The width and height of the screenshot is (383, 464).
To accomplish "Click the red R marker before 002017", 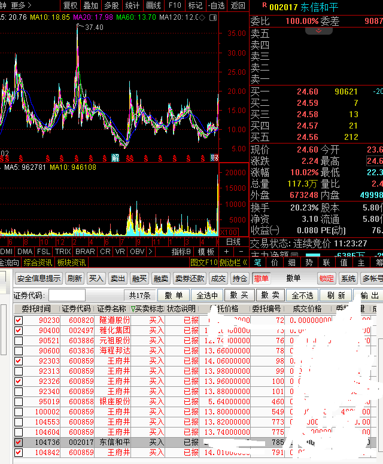I will coord(265,5).
